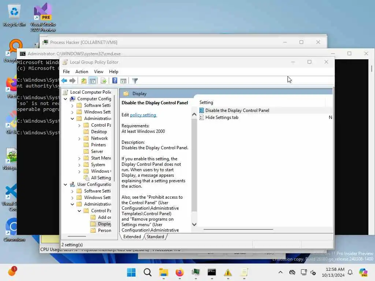Switch to Process Hacker taskbar icon

196,272
